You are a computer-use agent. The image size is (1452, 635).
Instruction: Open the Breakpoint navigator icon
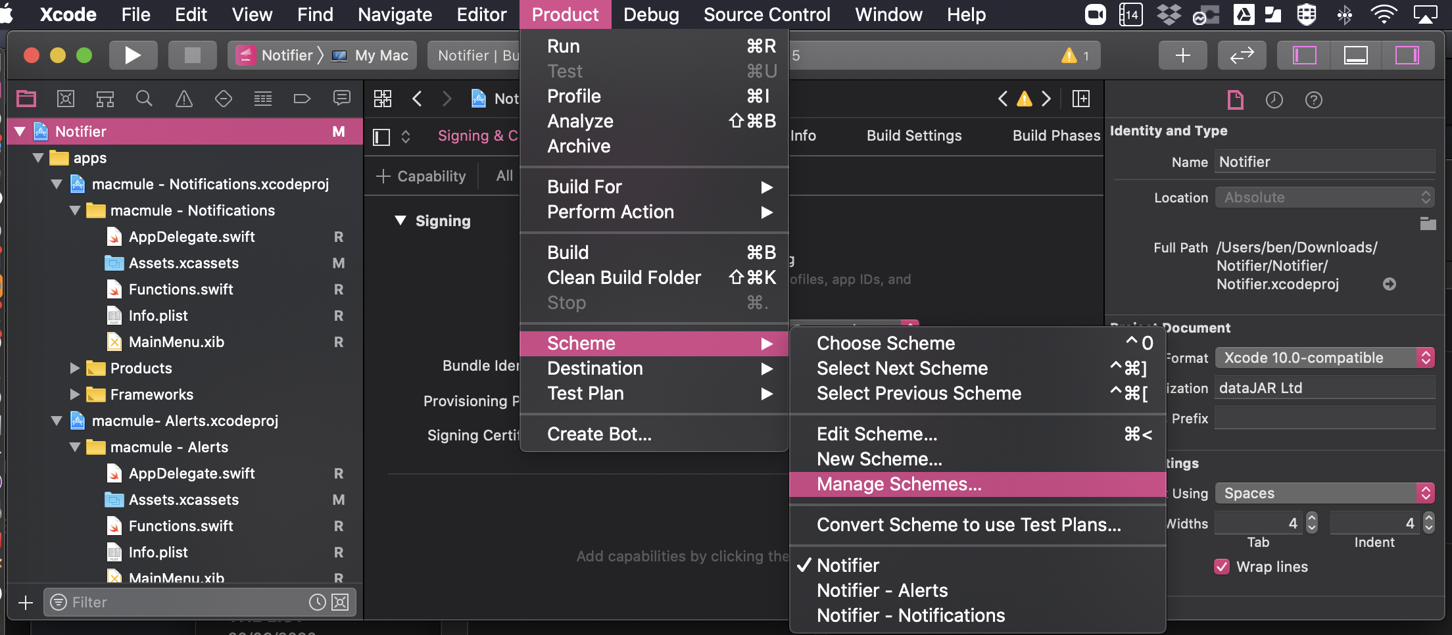(302, 99)
